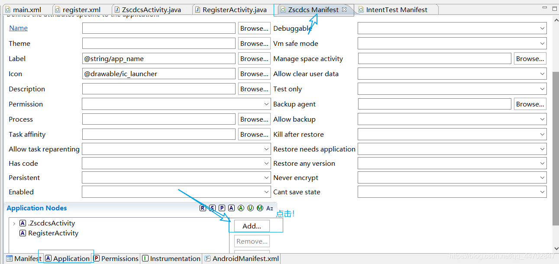Click in the Backup agent input field
The height and width of the screenshot is (264, 559).
tap(435, 104)
